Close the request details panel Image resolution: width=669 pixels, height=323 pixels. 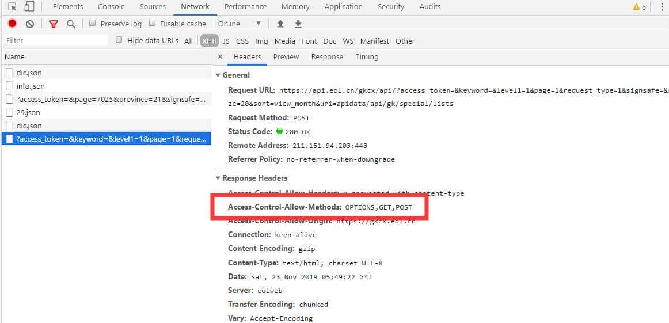point(220,57)
